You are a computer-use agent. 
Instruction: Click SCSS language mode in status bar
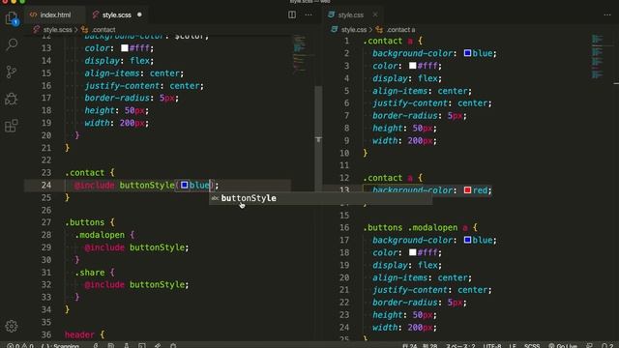pyautogui.click(x=532, y=346)
